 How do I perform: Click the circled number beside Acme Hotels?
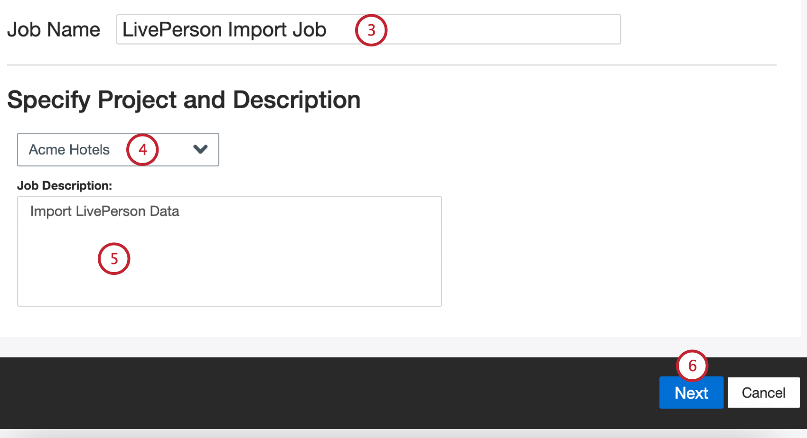pos(142,150)
